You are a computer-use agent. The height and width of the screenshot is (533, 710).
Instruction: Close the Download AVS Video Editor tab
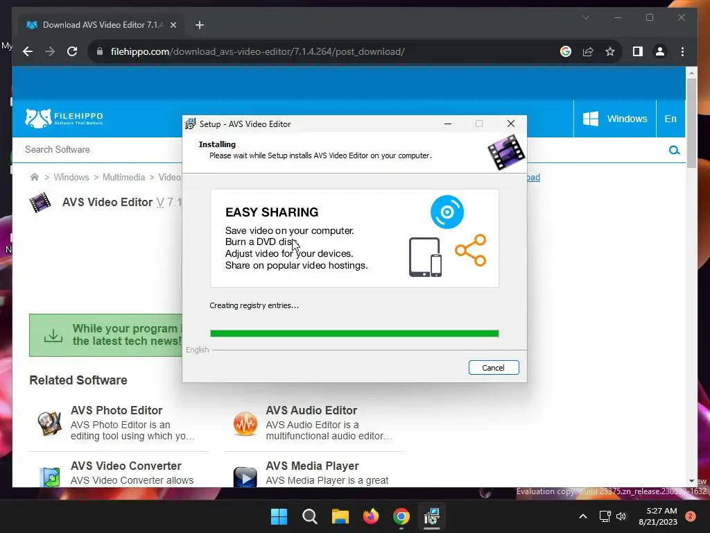pyautogui.click(x=173, y=25)
